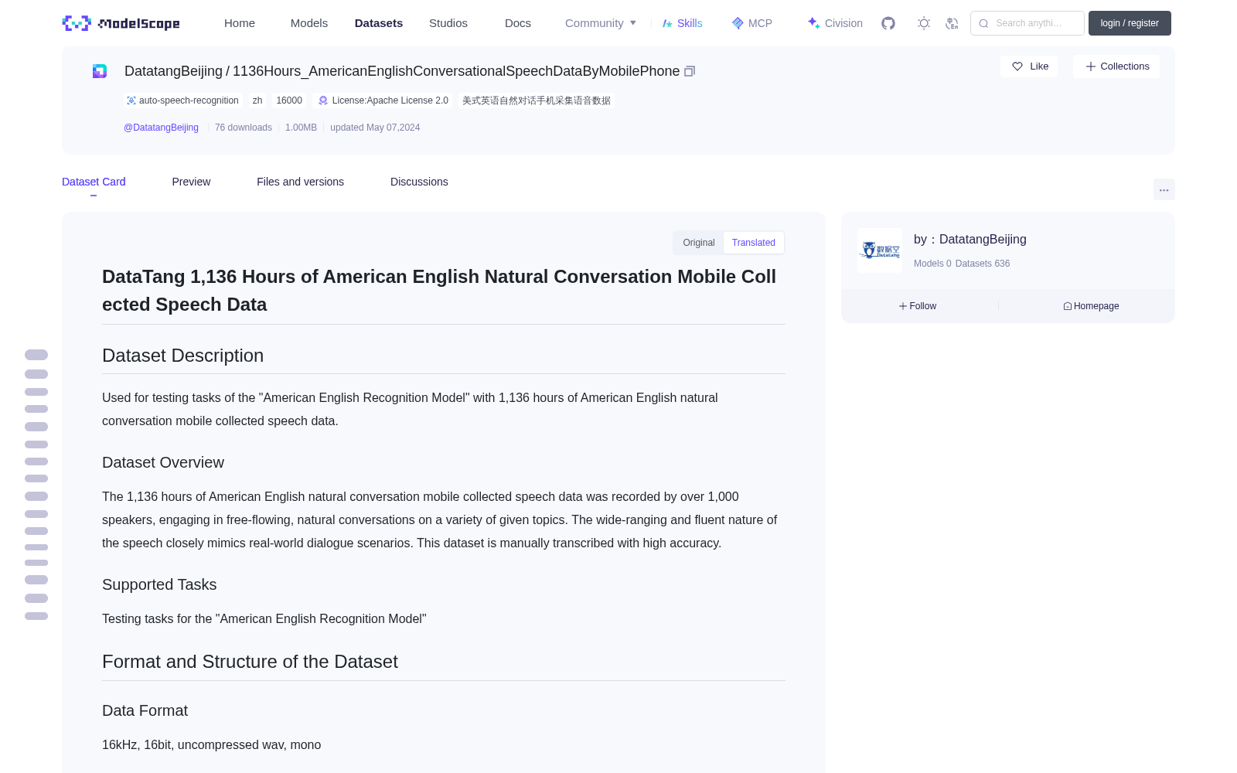Viewport: 1237px width, 773px height.
Task: Click the DatatangBeijing organization logo thumbnail
Action: (880, 250)
